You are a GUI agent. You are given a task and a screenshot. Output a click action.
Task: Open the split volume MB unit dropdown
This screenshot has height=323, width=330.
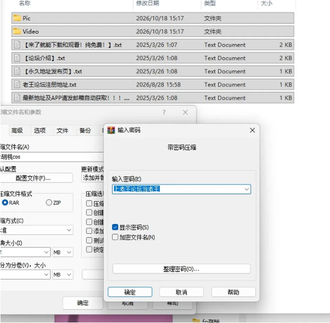click(63, 274)
